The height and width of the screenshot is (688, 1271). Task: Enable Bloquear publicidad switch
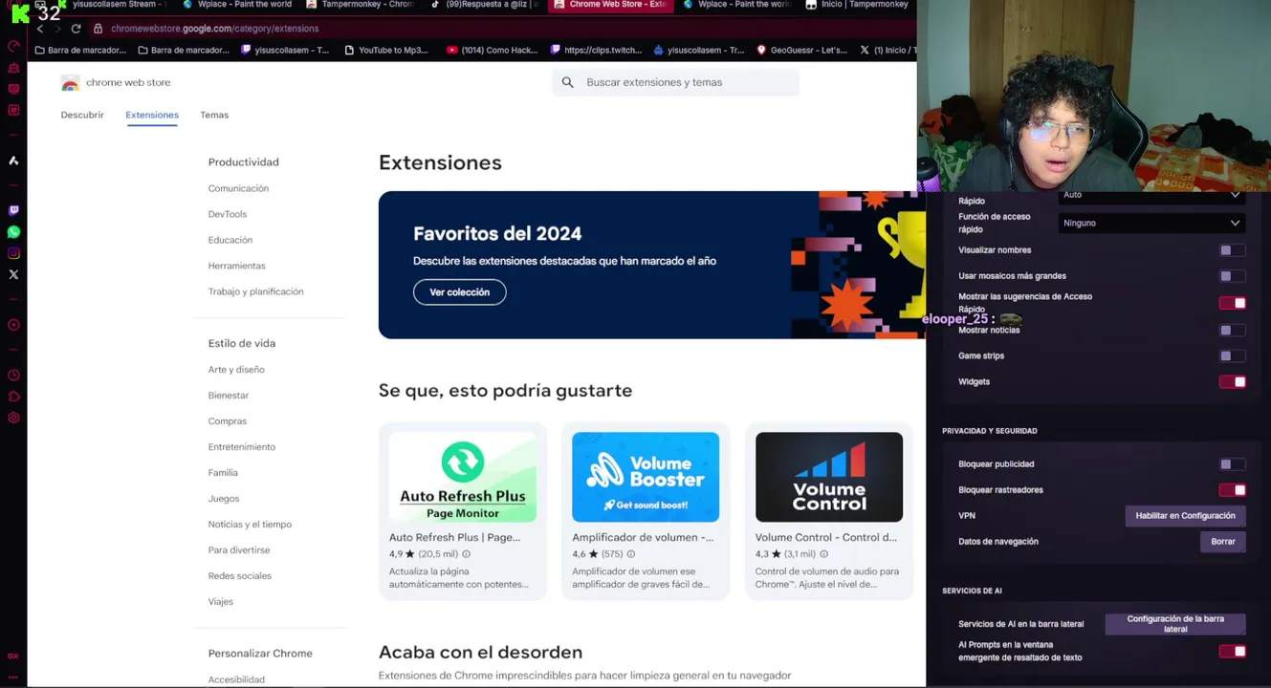(x=1232, y=464)
